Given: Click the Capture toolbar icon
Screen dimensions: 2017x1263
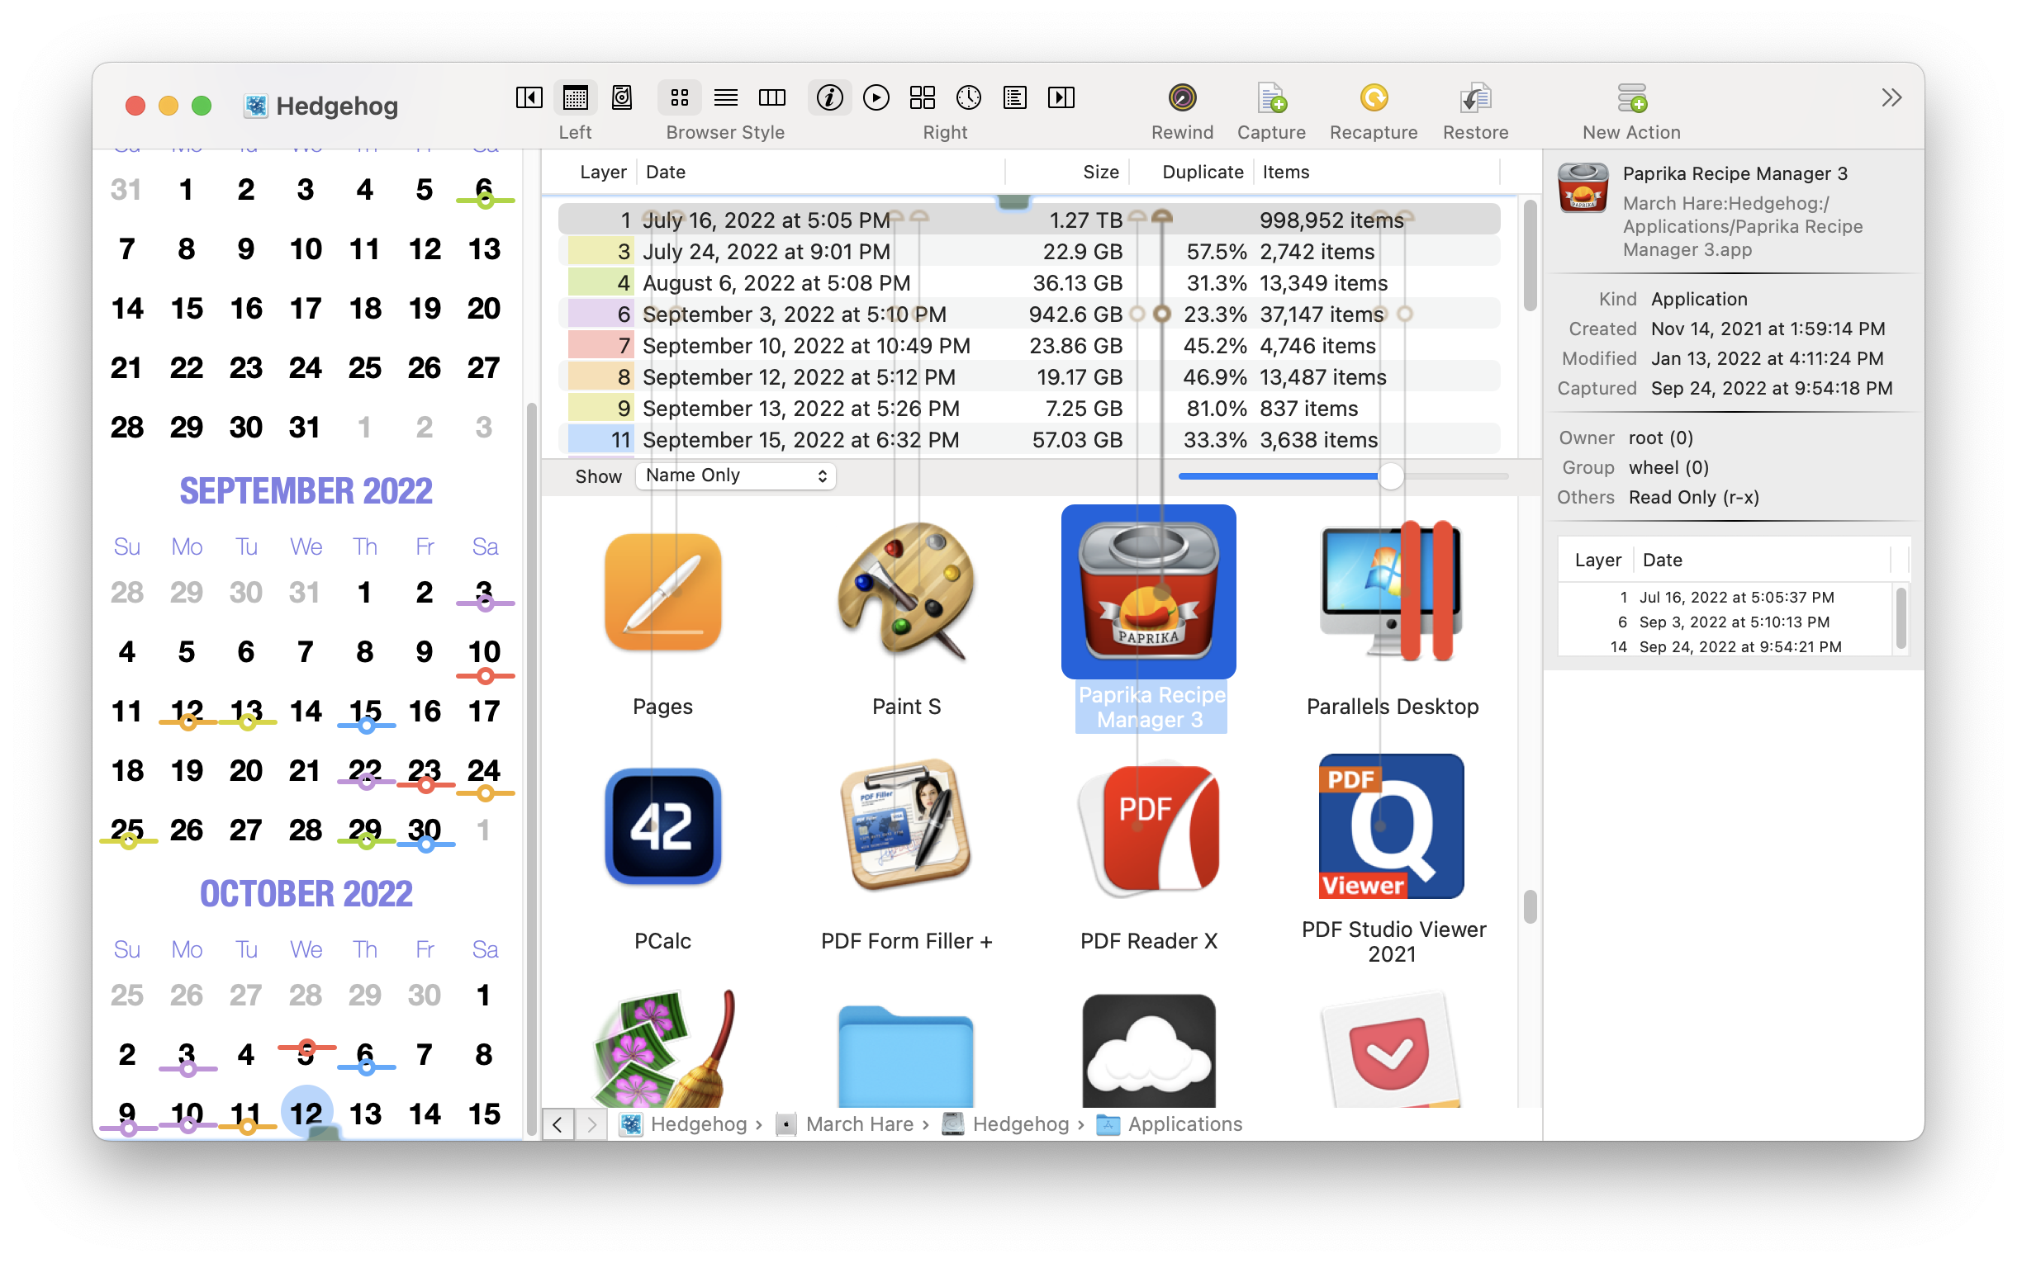Looking at the screenshot, I should (x=1271, y=98).
